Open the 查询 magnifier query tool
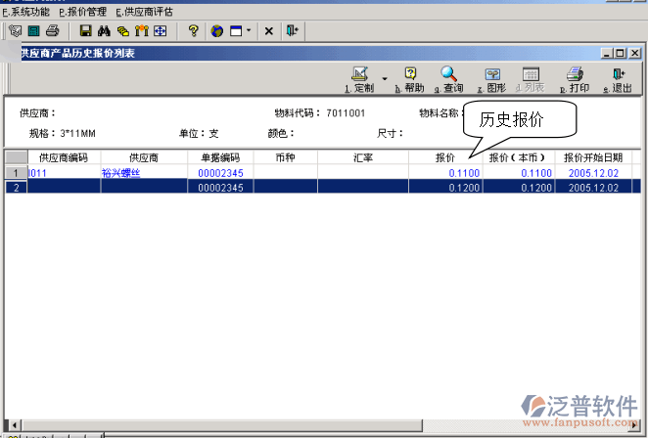The width and height of the screenshot is (648, 438). pos(448,79)
